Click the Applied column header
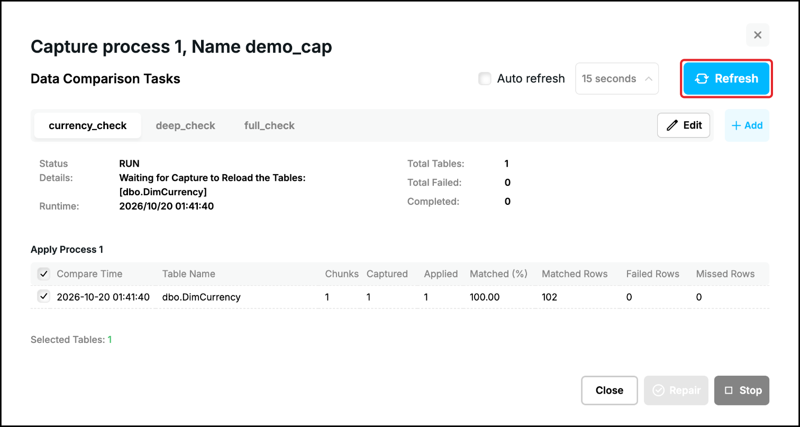This screenshot has height=427, width=800. (441, 274)
